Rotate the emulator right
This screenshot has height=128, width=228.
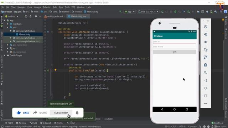click(x=206, y=57)
